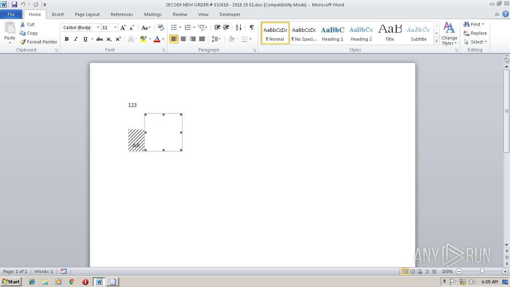Switch to Mailings tab
The width and height of the screenshot is (510, 287).
click(153, 14)
